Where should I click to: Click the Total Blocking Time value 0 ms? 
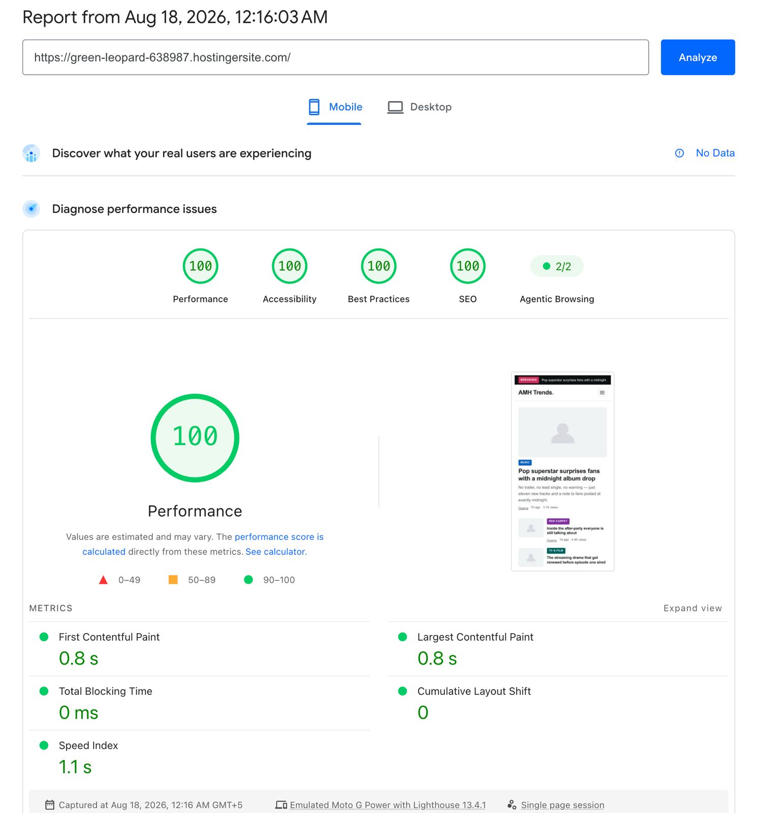79,713
